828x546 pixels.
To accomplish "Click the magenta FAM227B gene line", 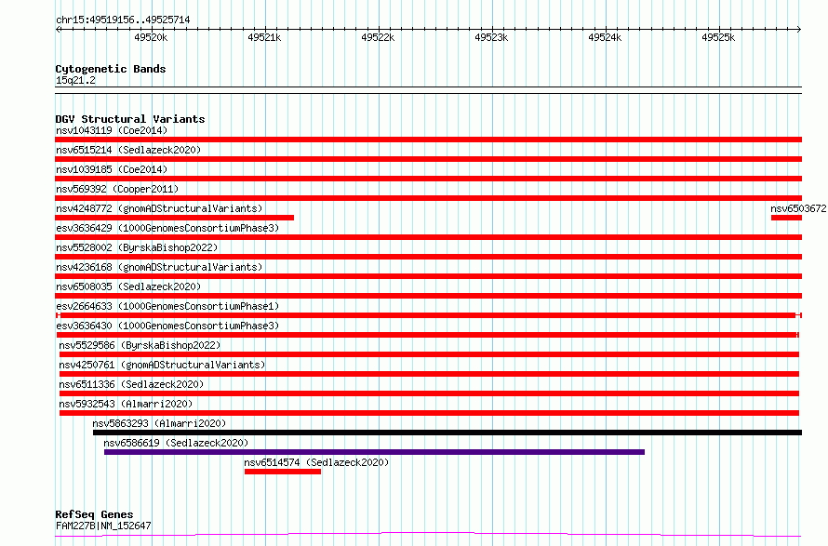I will click(x=428, y=535).
